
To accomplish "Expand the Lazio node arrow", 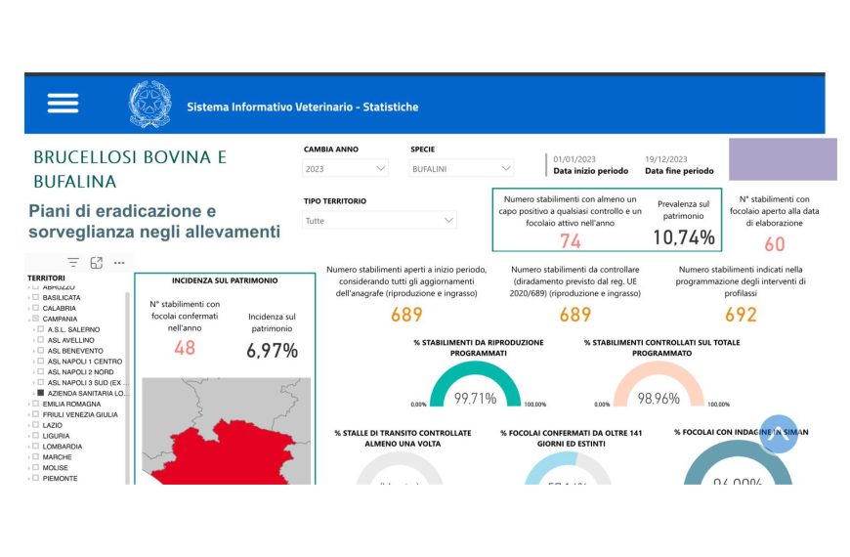I will tap(29, 425).
